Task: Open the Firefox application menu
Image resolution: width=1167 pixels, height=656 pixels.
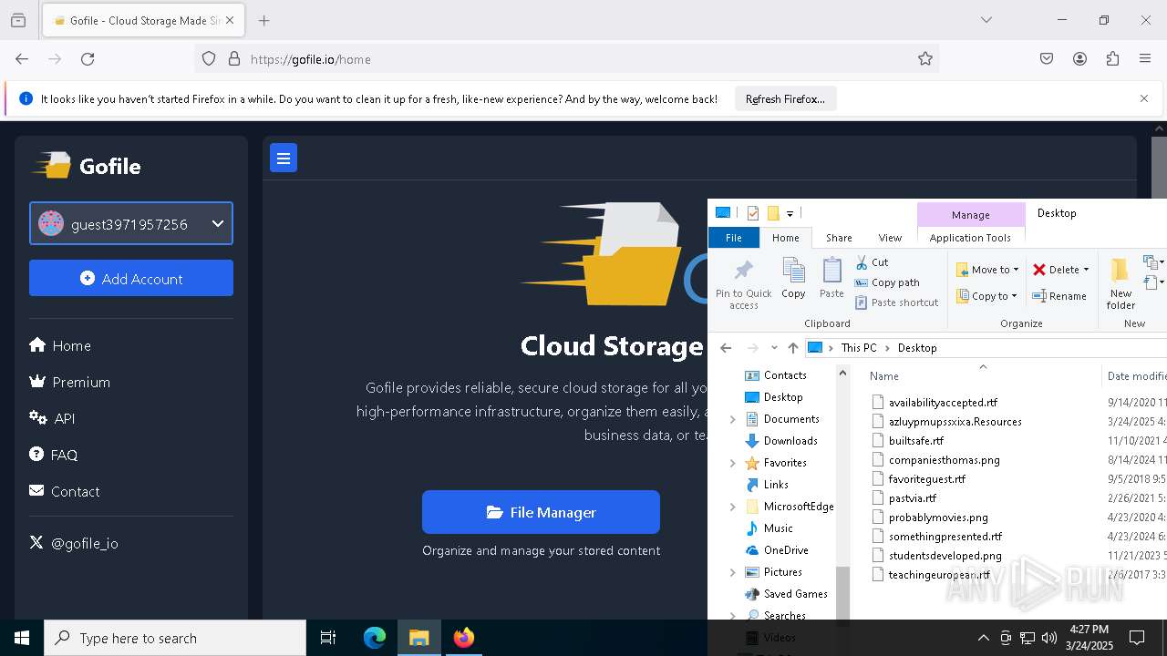Action: click(x=1145, y=59)
